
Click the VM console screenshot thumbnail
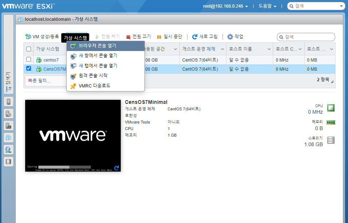click(73, 136)
